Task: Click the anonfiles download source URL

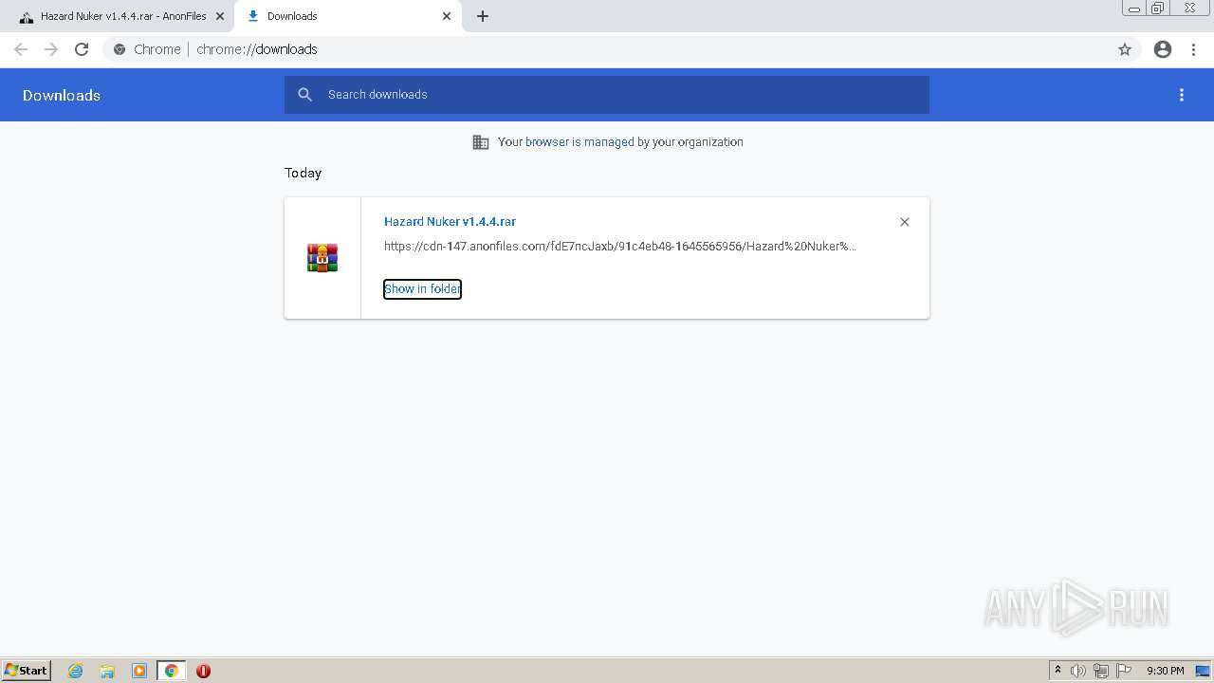Action: [x=620, y=247]
